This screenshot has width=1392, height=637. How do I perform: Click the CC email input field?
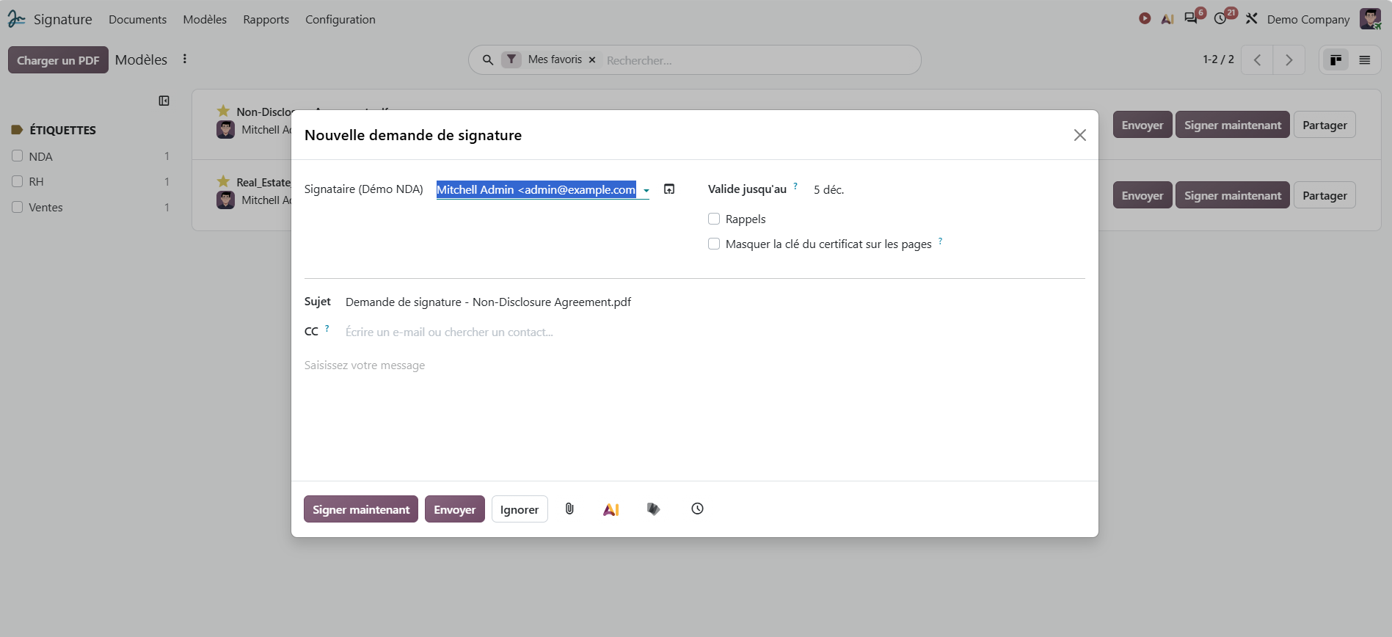[x=715, y=332]
